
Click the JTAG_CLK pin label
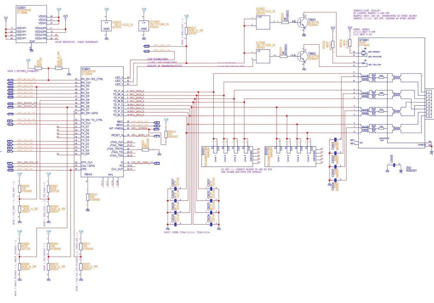coord(116,142)
